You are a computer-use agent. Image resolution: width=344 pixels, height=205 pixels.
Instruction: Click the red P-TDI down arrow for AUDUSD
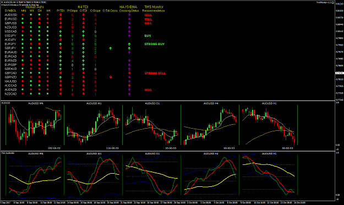pos(61,15)
